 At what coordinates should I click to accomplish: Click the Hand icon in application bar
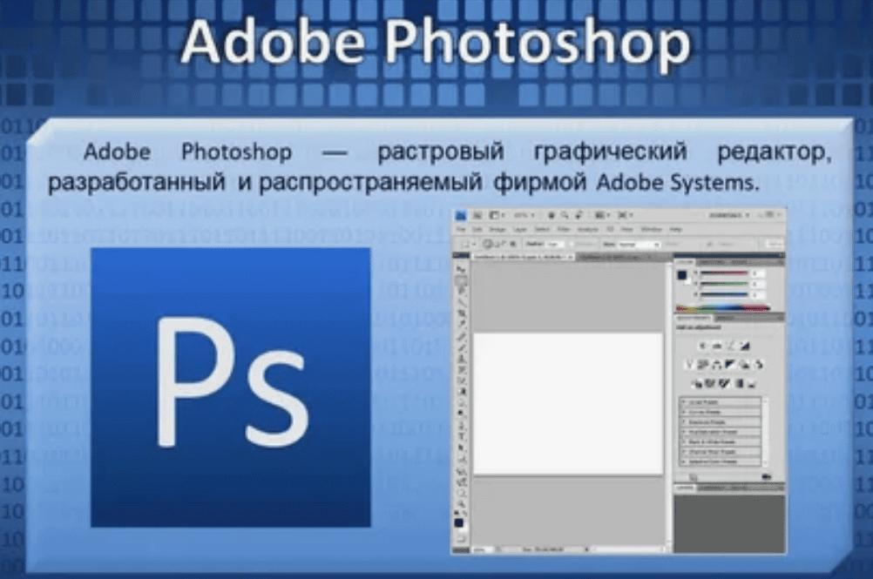pos(552,215)
